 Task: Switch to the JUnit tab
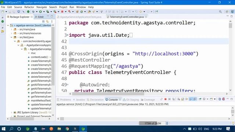pyautogui.click(x=39, y=17)
